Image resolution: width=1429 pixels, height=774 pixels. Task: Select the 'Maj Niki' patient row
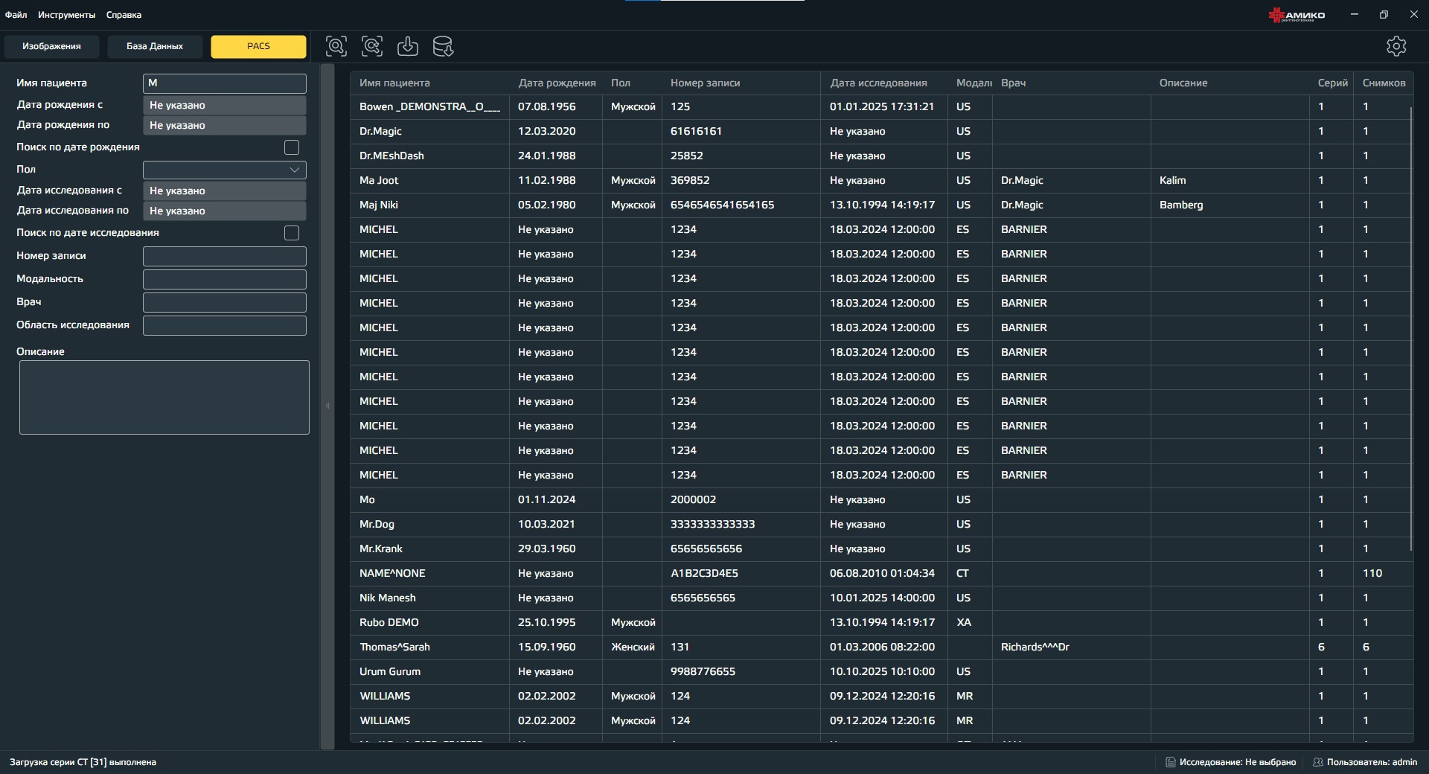point(881,205)
